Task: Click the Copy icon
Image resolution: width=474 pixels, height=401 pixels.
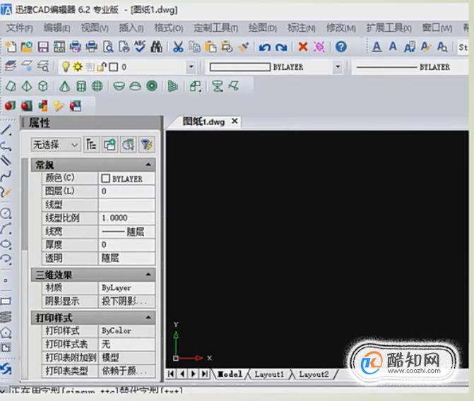Action: click(194, 47)
